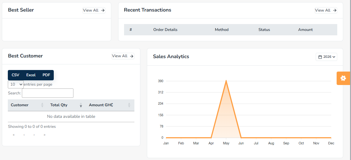Sort by Total Qty column arrows

(x=81, y=105)
